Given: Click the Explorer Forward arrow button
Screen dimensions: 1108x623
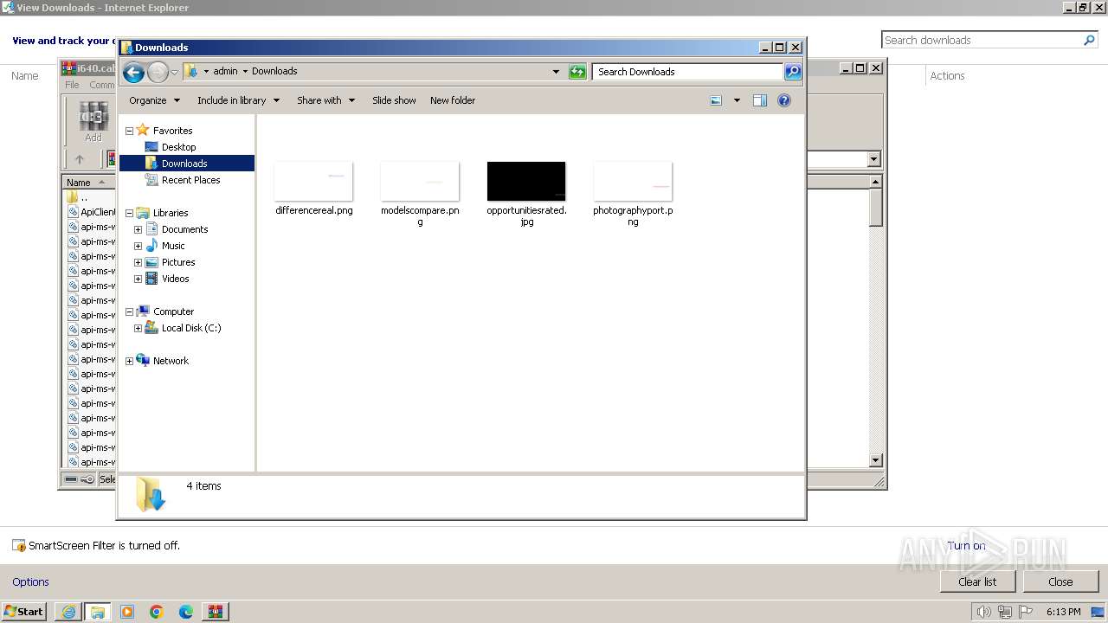Looking at the screenshot, I should pos(158,72).
